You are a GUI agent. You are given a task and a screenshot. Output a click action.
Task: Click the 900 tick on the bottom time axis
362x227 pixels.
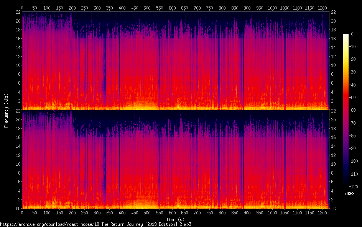point(247,212)
